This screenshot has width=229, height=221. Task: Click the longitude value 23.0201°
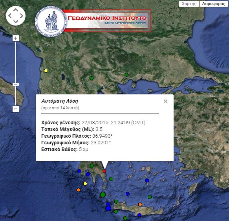click(101, 142)
